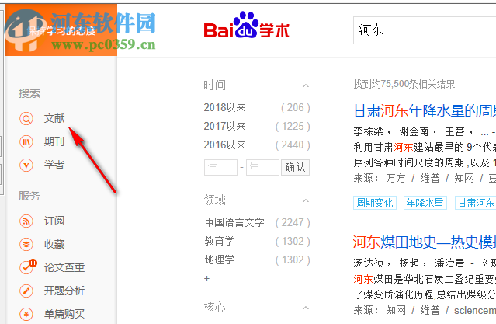The image size is (496, 324).
Task: Expand more 领域 options with plus sign
Action: coord(207,279)
